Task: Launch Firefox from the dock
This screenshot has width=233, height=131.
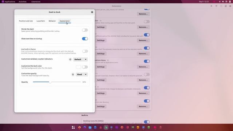Action: click(79, 127)
